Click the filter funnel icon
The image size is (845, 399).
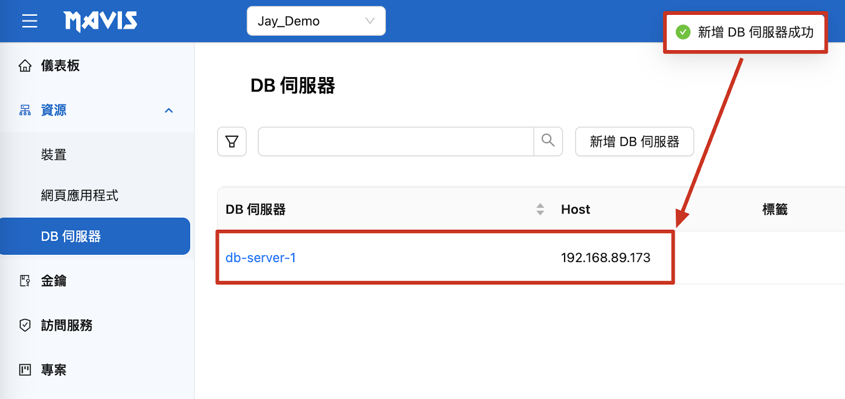click(x=232, y=142)
